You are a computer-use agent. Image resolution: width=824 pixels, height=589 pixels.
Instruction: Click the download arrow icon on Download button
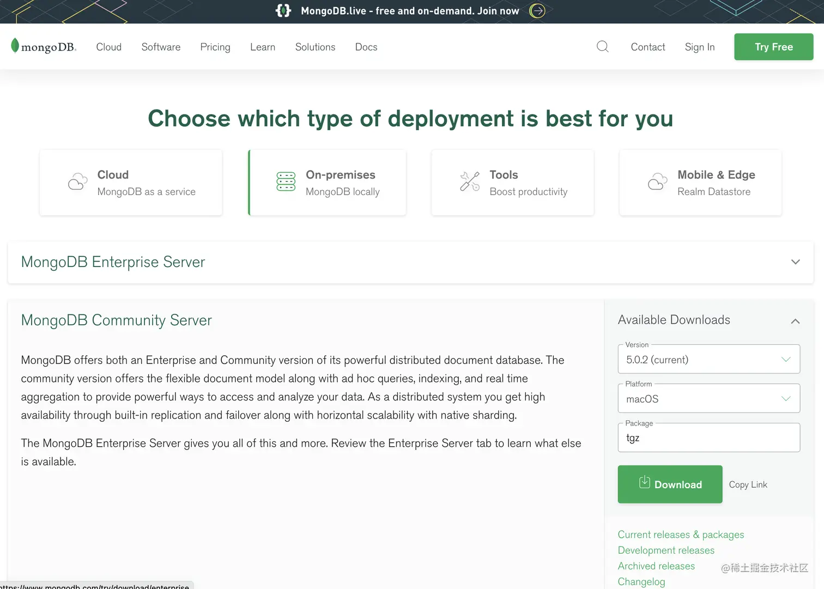(x=645, y=482)
